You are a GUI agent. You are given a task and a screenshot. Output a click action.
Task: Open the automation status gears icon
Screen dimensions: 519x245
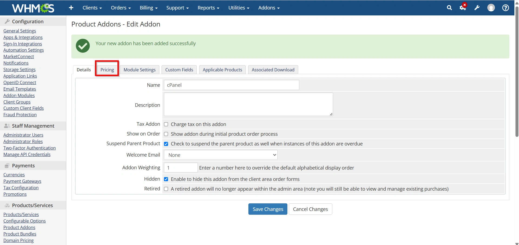[463, 7]
